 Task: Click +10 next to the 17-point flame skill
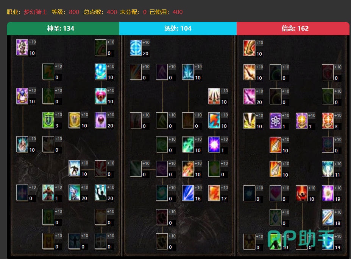point(224,188)
